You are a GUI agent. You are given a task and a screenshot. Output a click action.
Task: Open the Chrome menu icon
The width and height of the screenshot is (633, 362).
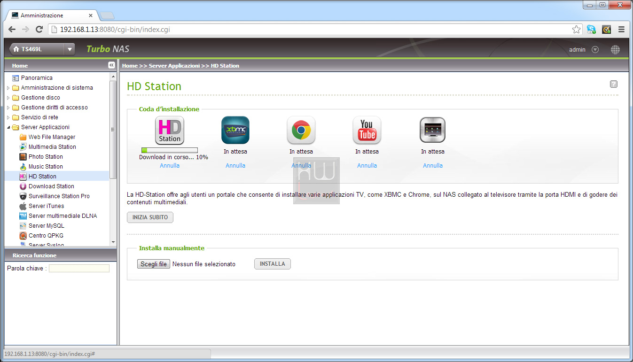621,29
